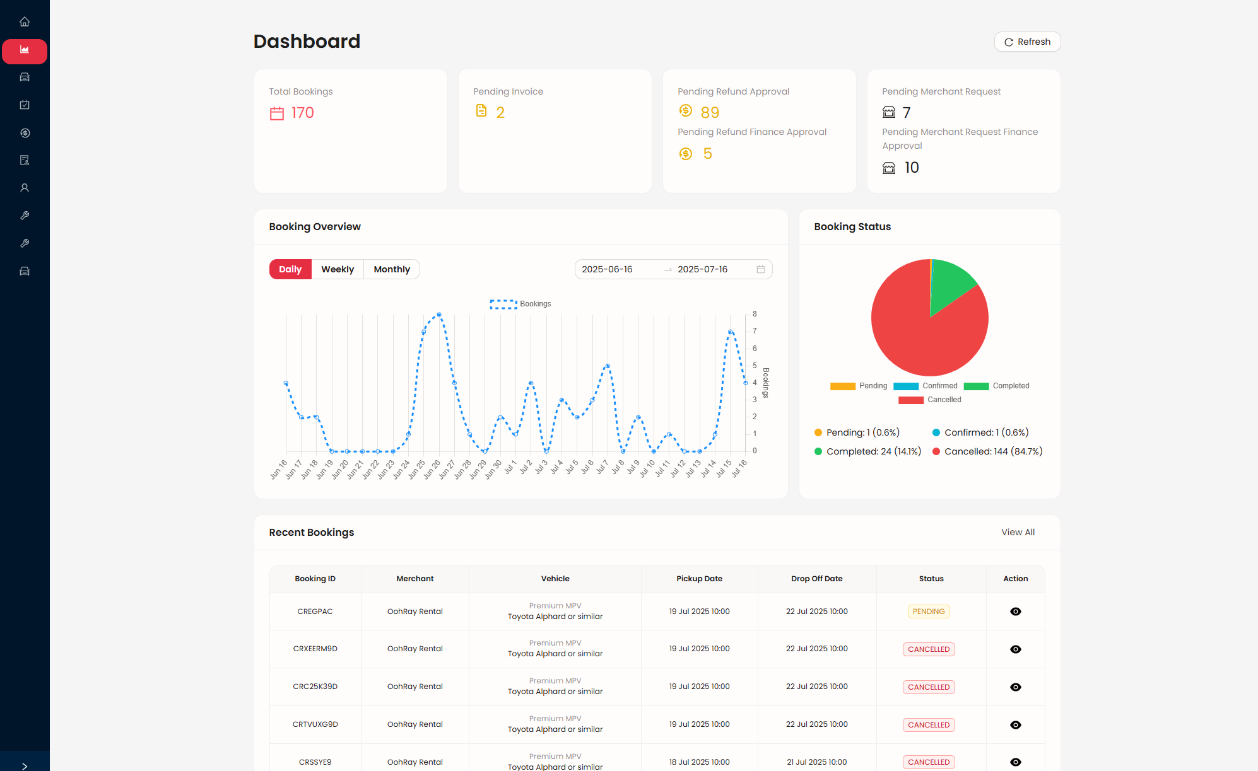Open the calendar-check bookings sidebar icon
The width and height of the screenshot is (1258, 771).
pyautogui.click(x=25, y=105)
